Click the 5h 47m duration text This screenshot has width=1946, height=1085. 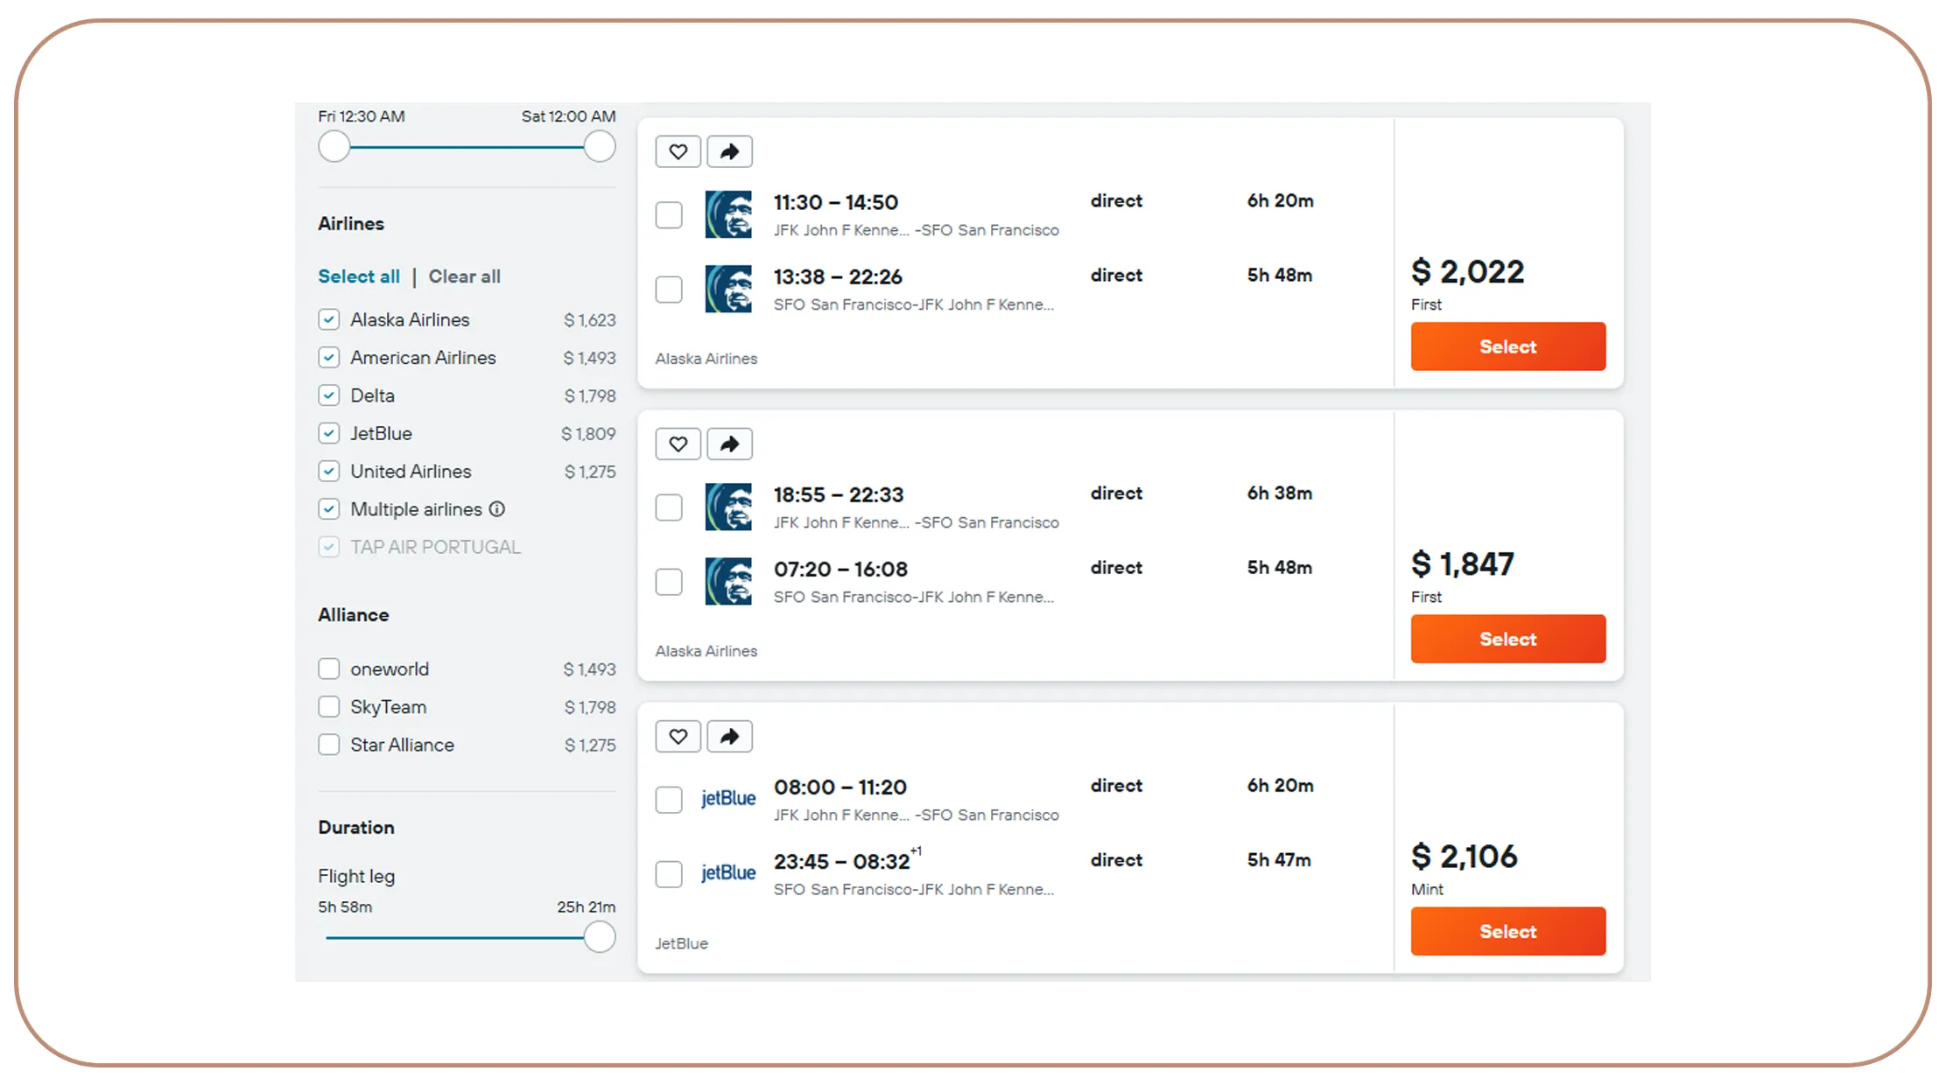pos(1279,860)
